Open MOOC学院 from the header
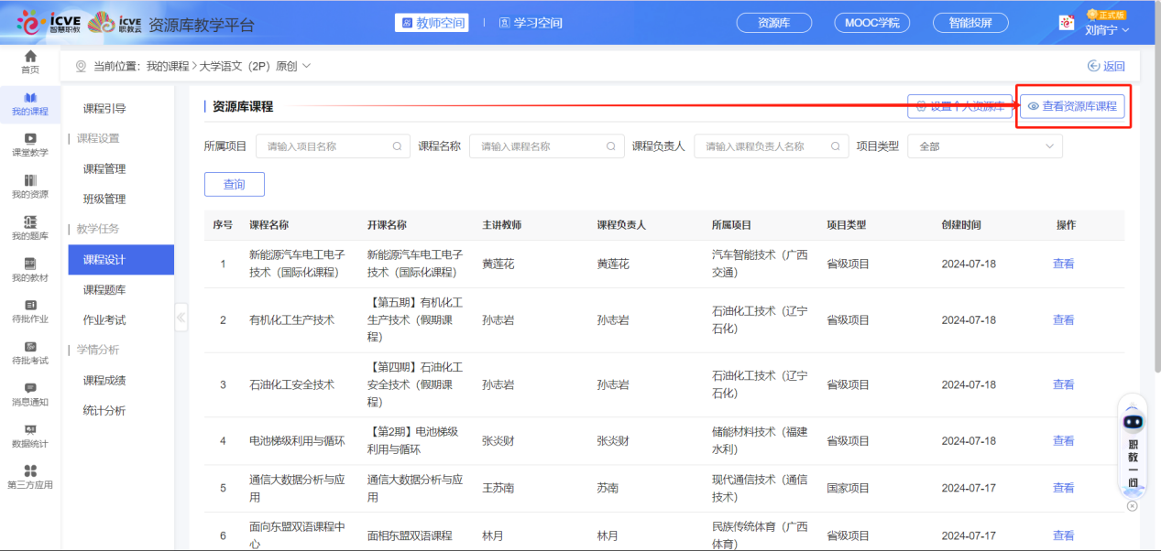Screen dimensions: 1161x551 tap(872, 23)
